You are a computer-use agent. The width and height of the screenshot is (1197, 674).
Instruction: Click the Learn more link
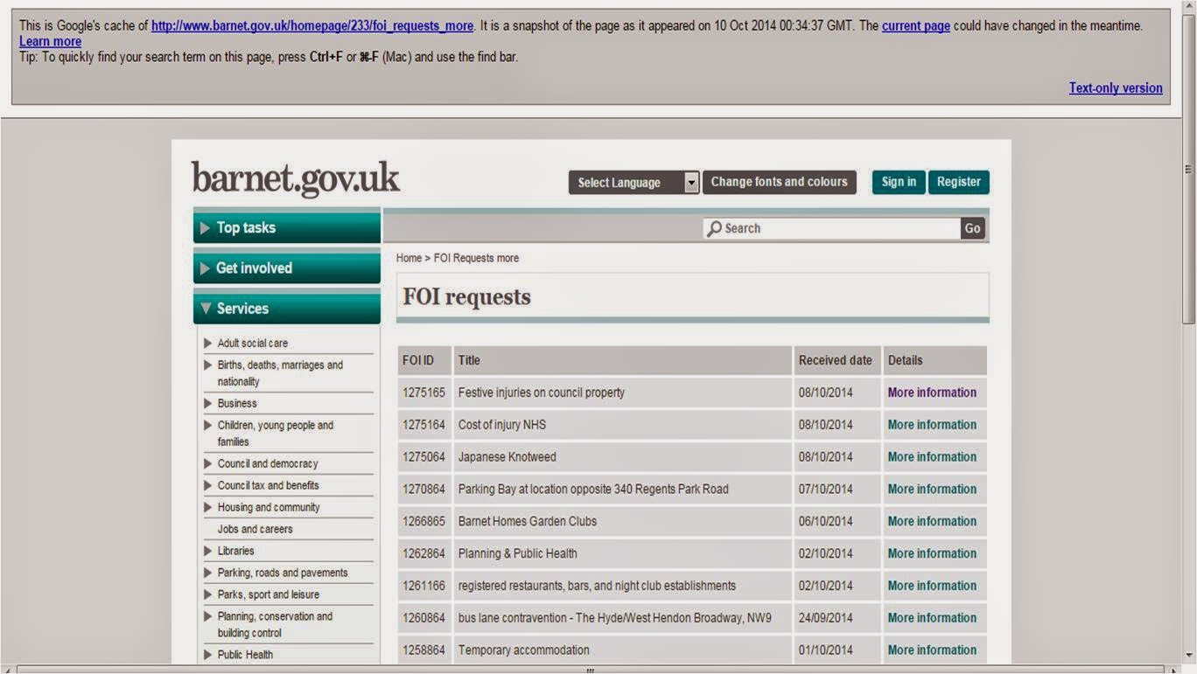pyautogui.click(x=50, y=41)
